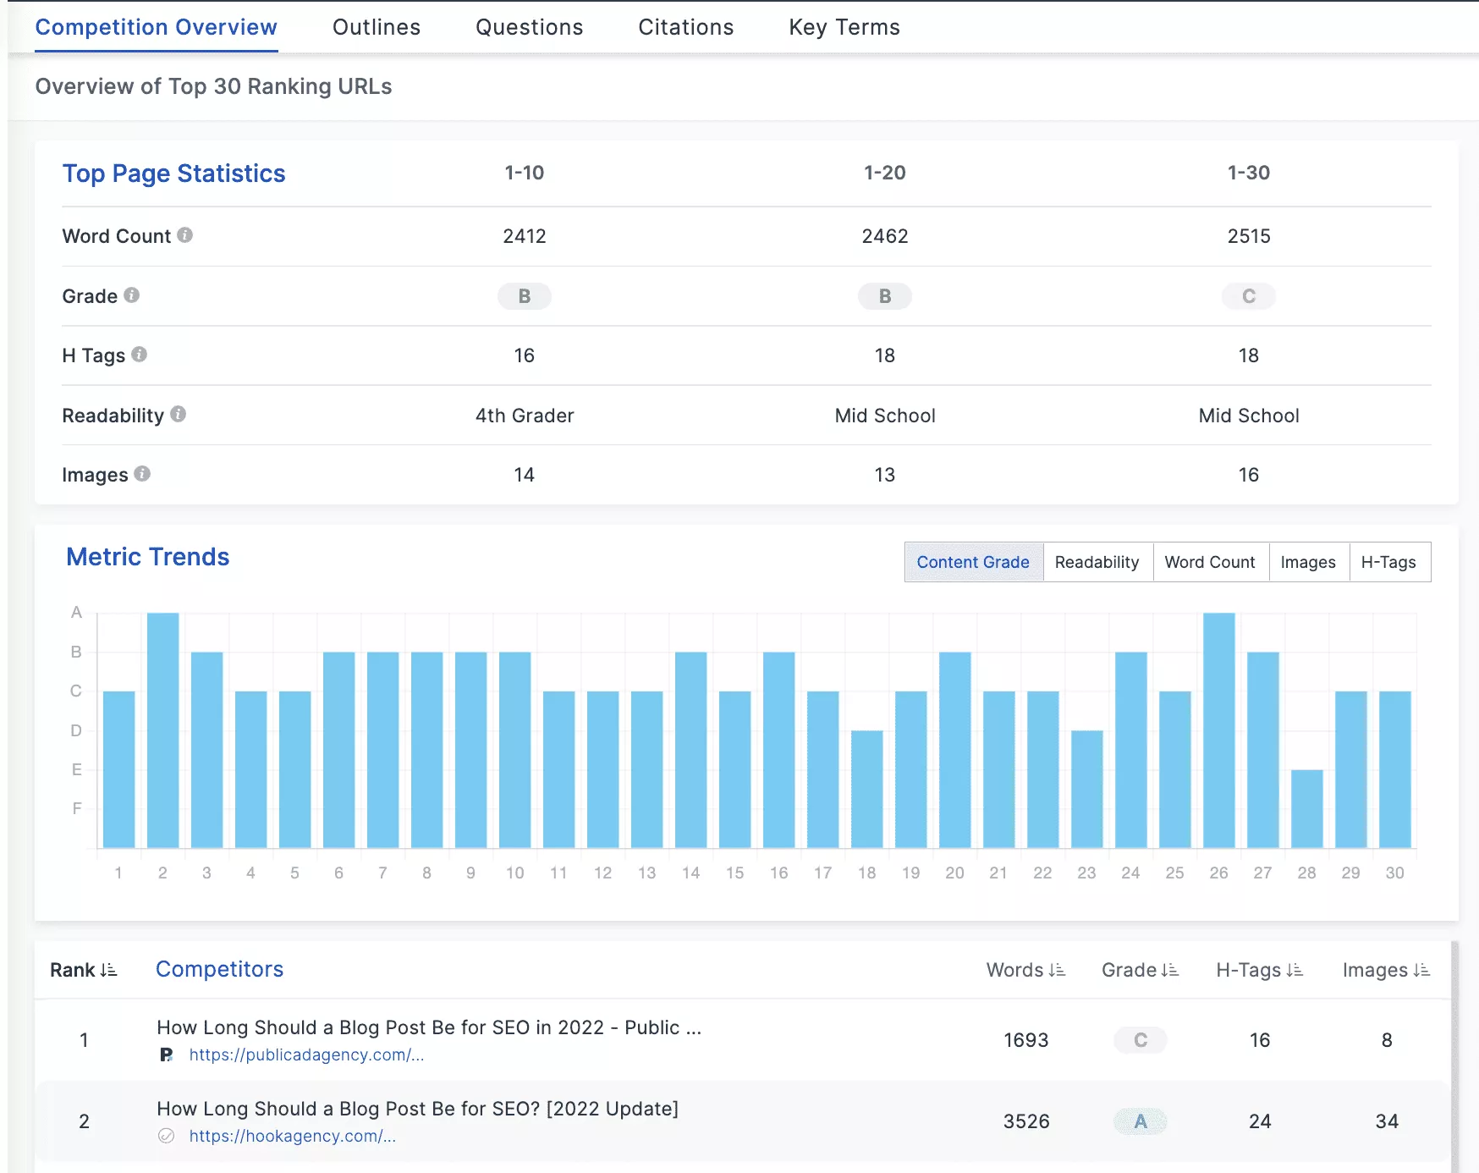Click the Images info icon in the statistics table
1479x1173 pixels.
click(141, 475)
